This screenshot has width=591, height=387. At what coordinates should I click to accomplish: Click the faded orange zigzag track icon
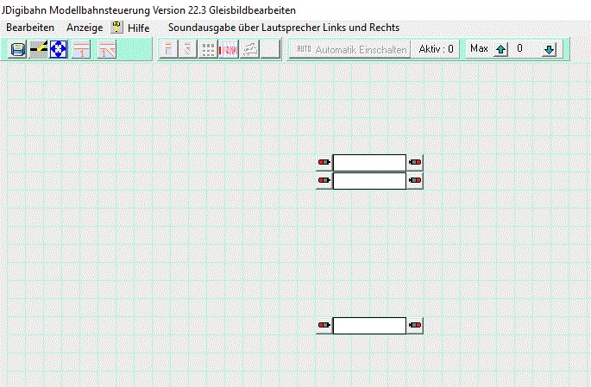(188, 49)
